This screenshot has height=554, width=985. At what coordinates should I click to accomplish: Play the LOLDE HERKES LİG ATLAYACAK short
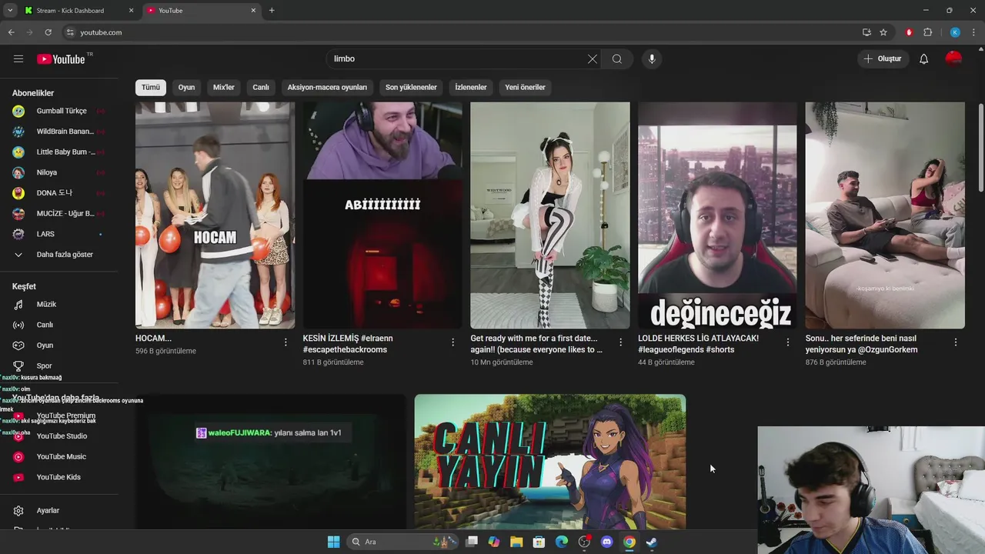(717, 215)
